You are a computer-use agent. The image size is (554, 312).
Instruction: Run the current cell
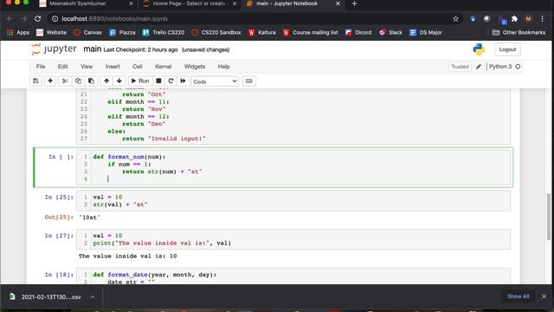pos(140,81)
